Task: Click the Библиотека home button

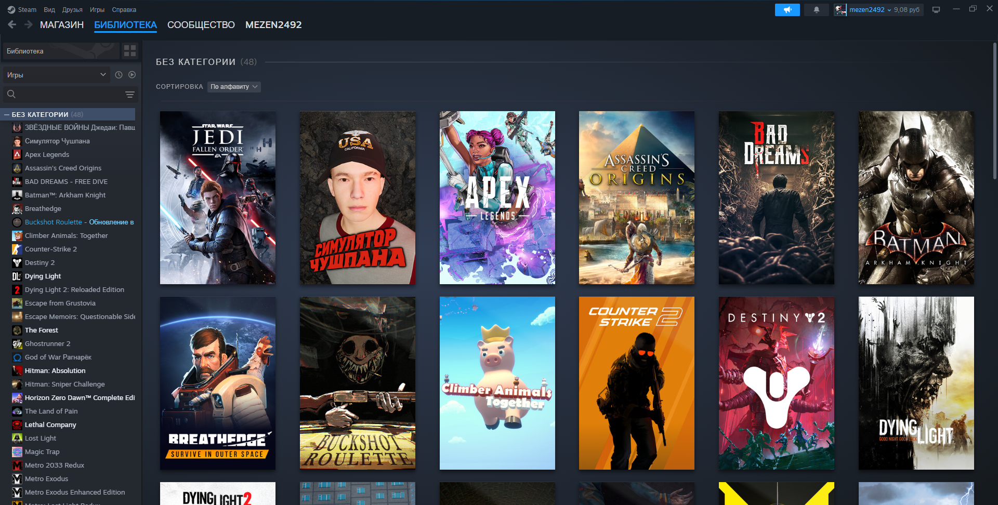Action: pos(61,51)
